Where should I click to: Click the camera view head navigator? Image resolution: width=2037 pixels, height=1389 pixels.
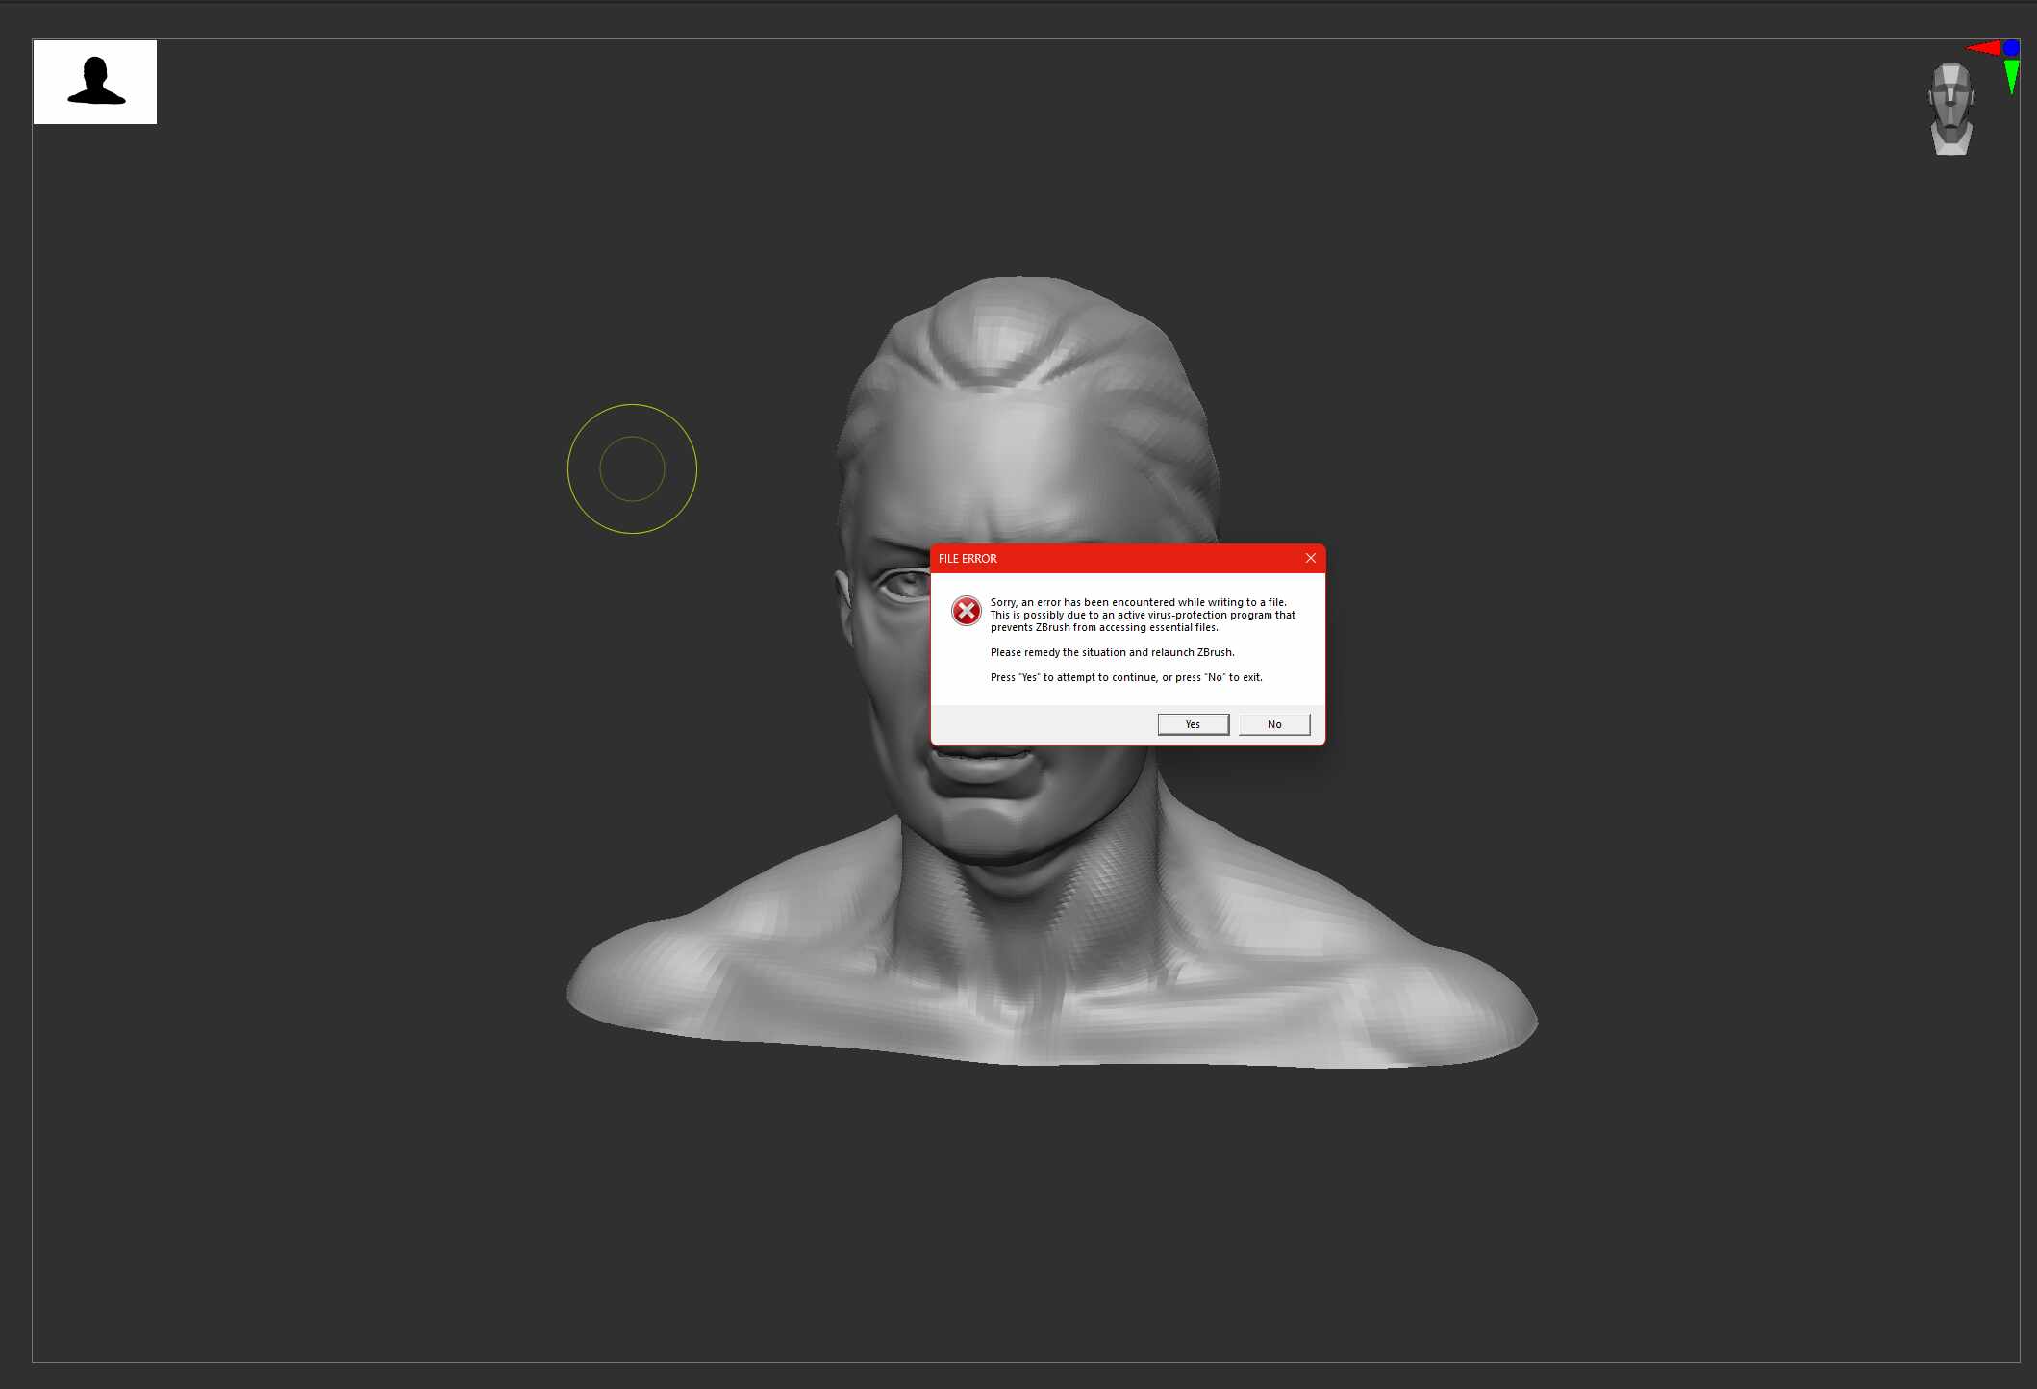(1950, 109)
